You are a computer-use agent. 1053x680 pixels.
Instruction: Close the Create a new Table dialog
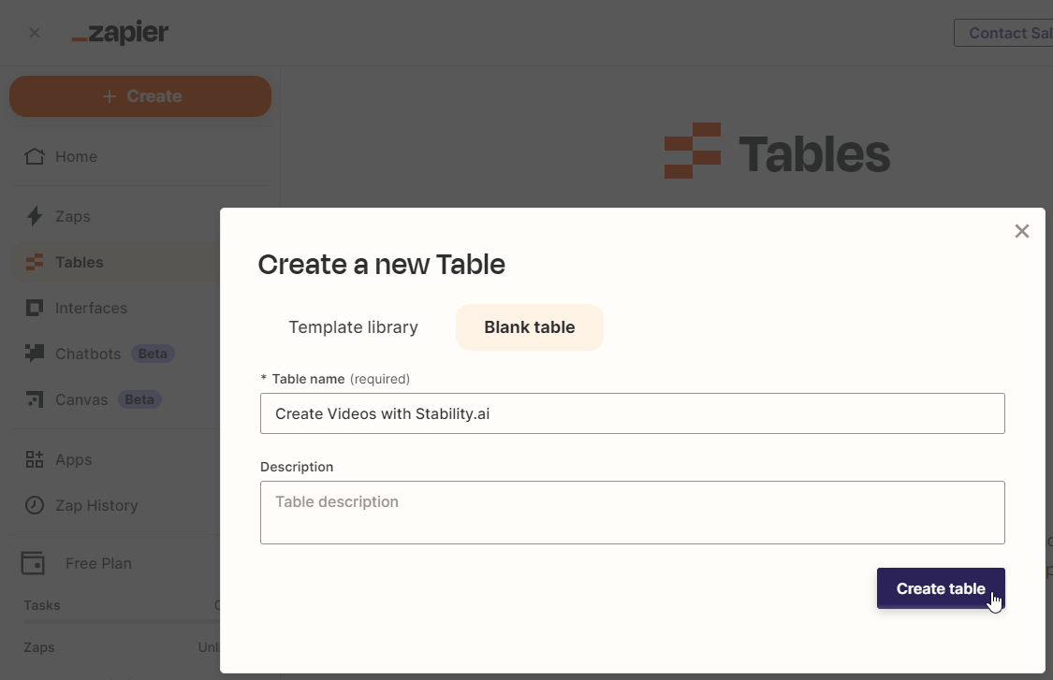tap(1022, 231)
